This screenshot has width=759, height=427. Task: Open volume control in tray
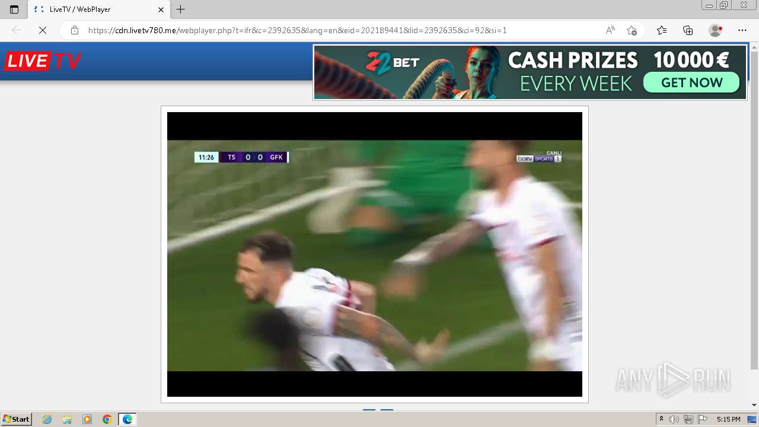click(674, 419)
